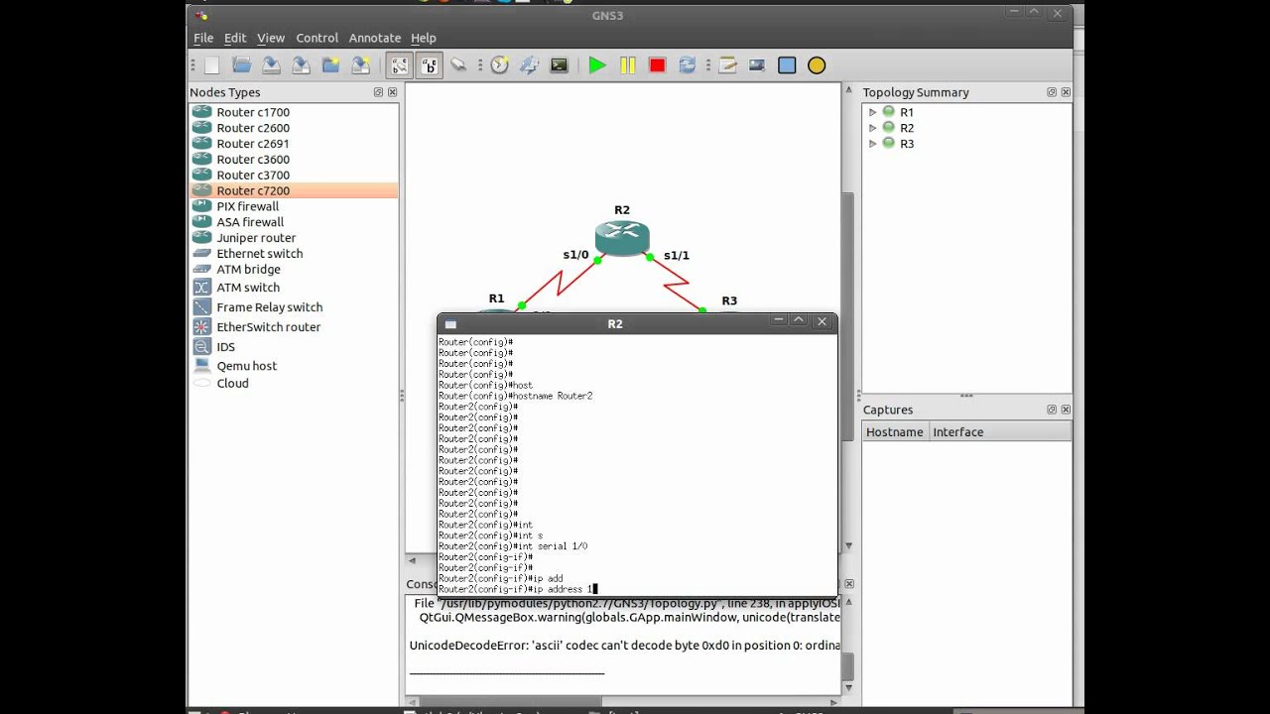Close the Nodes Types panel
The height and width of the screenshot is (714, 1270).
[x=393, y=92]
